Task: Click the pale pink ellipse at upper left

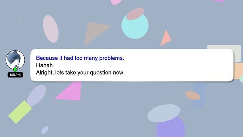Action: pyautogui.click(x=50, y=29)
